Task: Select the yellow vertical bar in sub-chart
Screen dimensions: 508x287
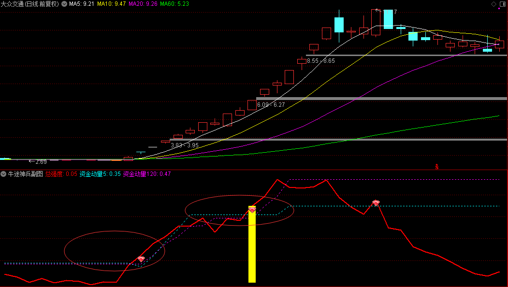Action: 252,244
